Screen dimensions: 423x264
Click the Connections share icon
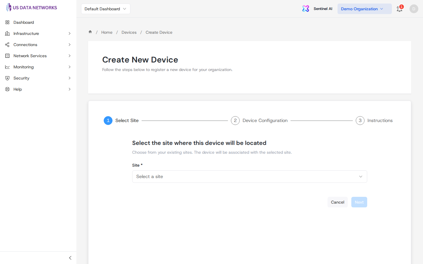(7, 45)
